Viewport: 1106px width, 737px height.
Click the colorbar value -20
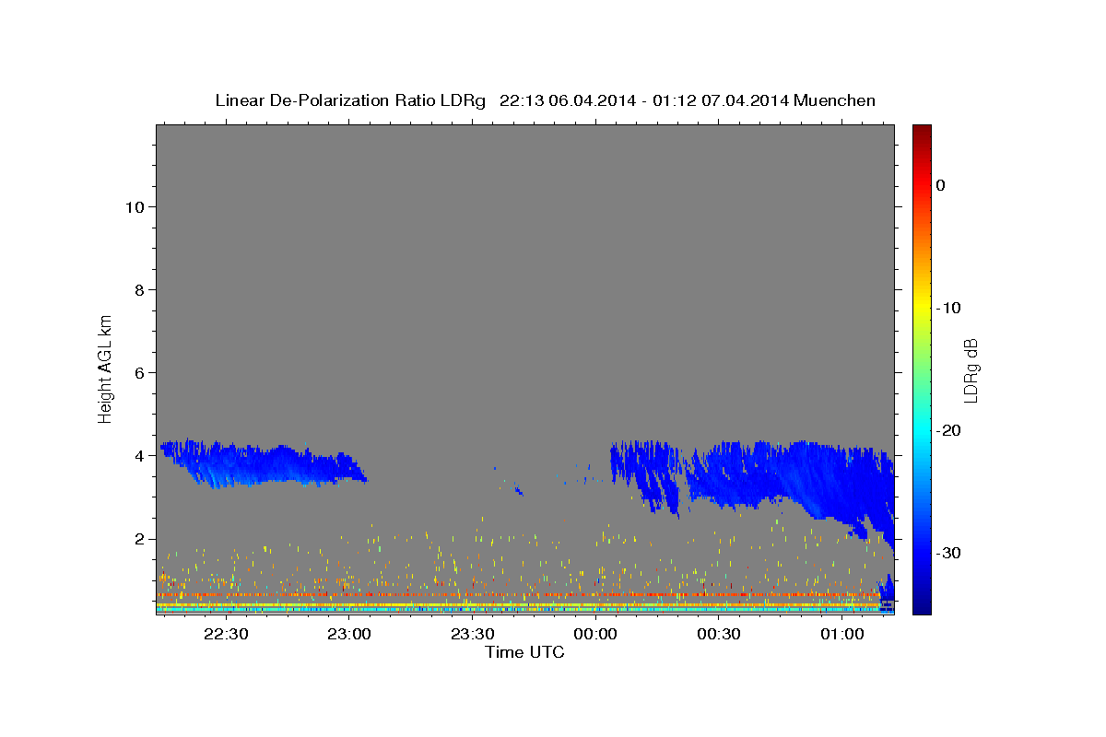pos(949,430)
